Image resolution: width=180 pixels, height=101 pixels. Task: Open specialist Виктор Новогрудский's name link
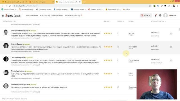pos(20,31)
